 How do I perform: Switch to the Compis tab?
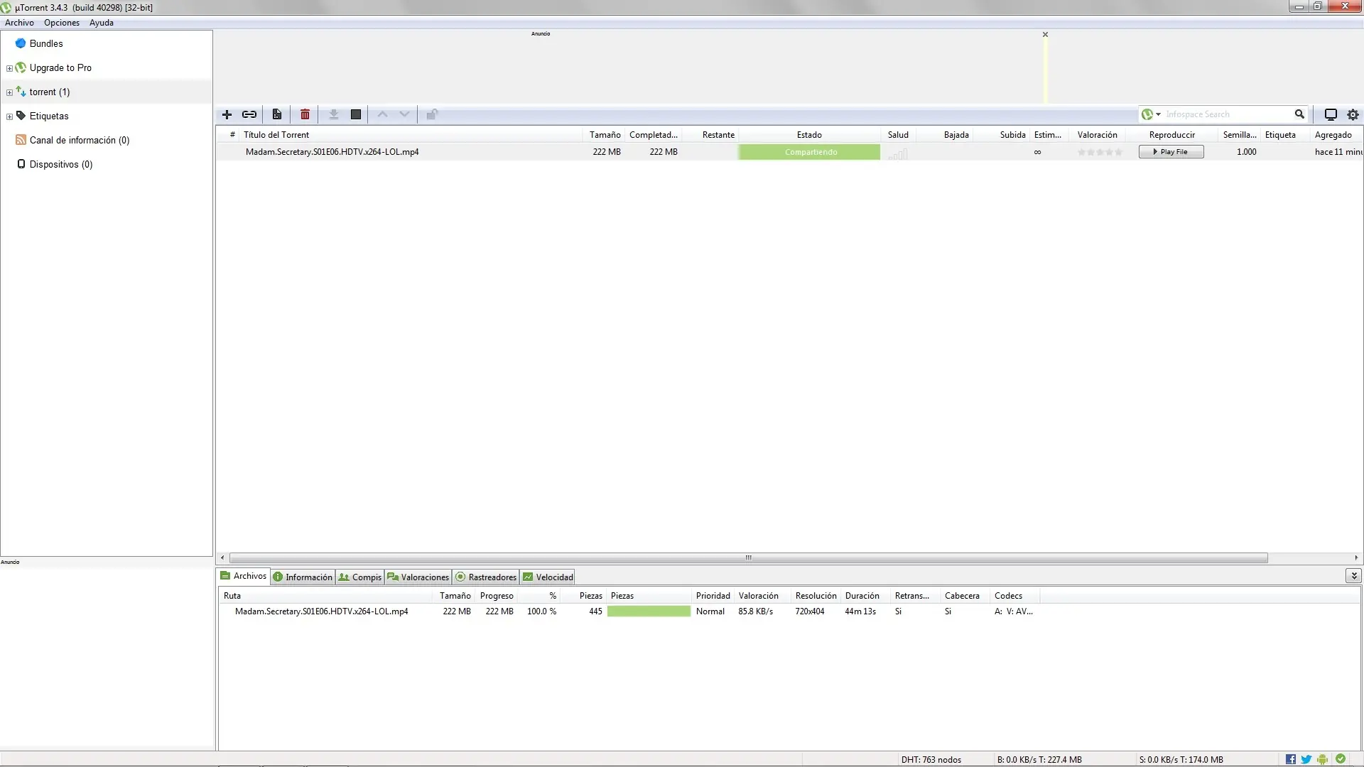tap(360, 577)
